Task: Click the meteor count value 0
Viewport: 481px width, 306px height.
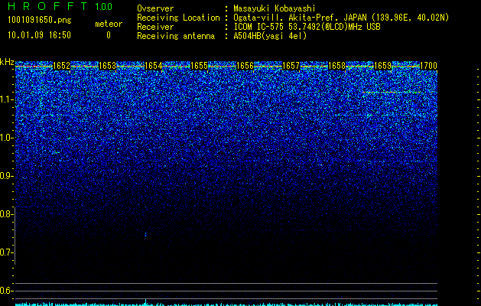Action: click(109, 35)
